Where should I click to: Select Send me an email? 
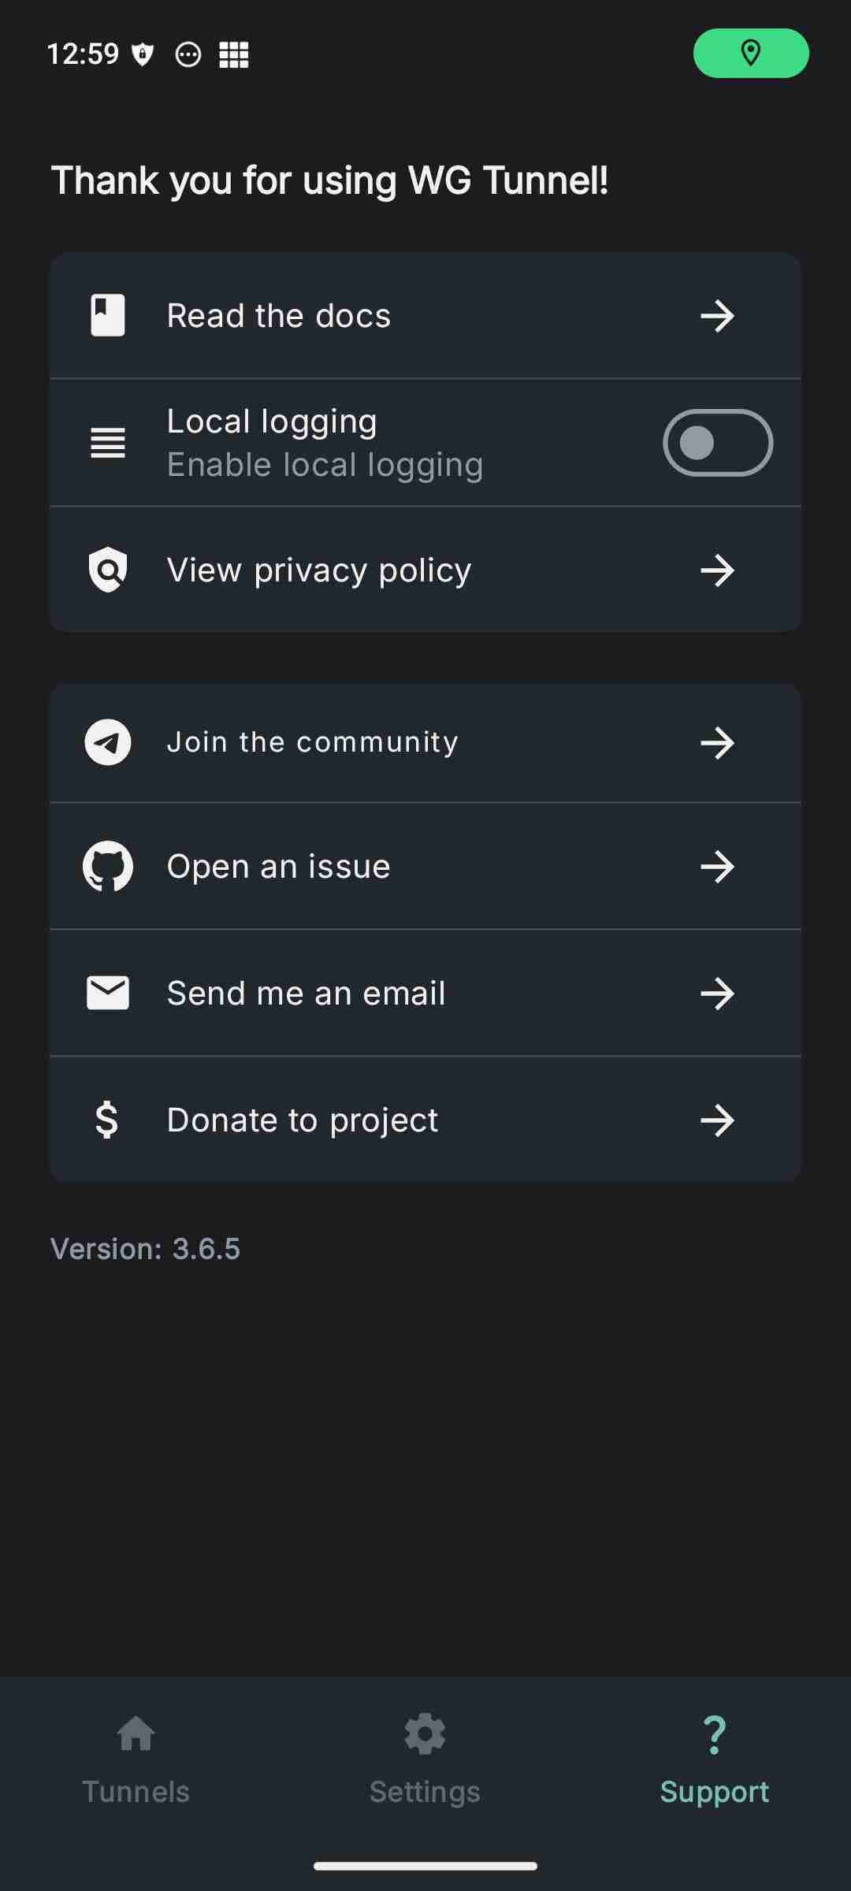click(x=307, y=993)
